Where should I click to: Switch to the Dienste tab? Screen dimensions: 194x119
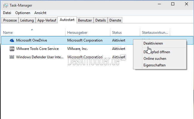click(115, 20)
